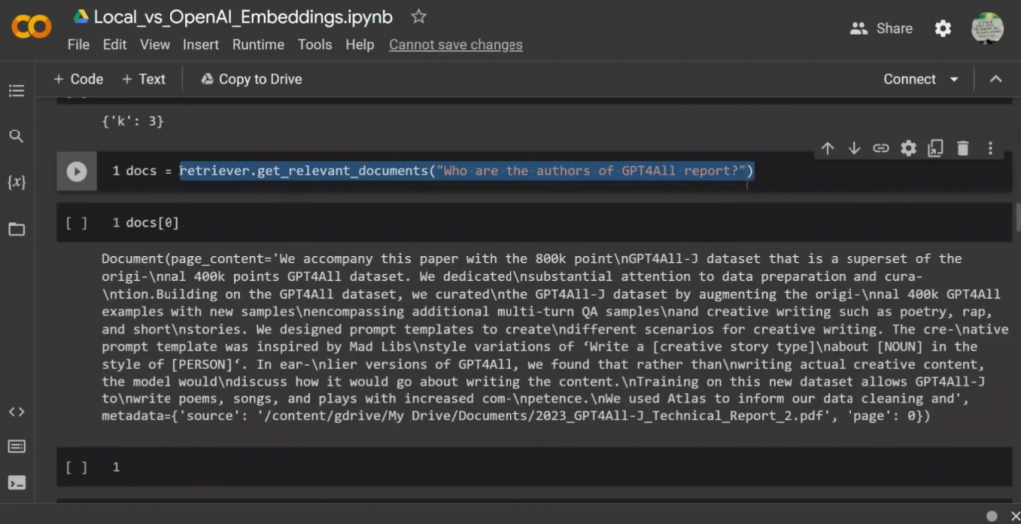This screenshot has height=524, width=1021.
Task: Open the Runtime menu
Action: click(259, 44)
